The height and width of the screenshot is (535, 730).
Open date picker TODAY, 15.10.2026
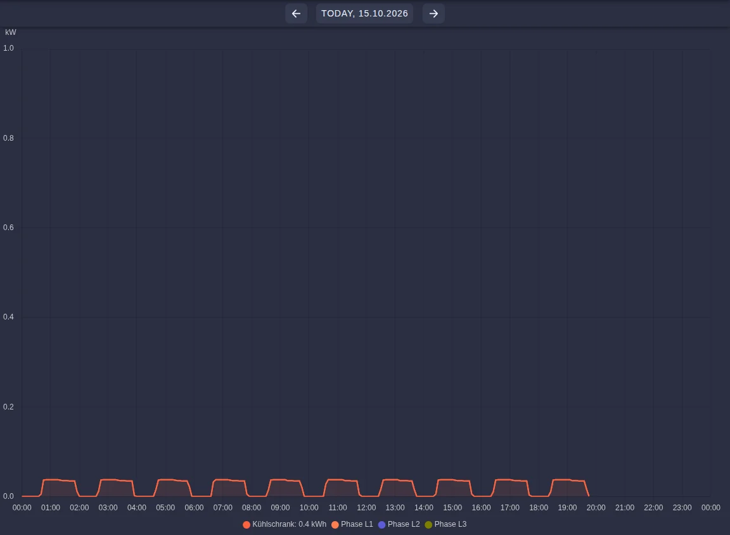(x=364, y=13)
